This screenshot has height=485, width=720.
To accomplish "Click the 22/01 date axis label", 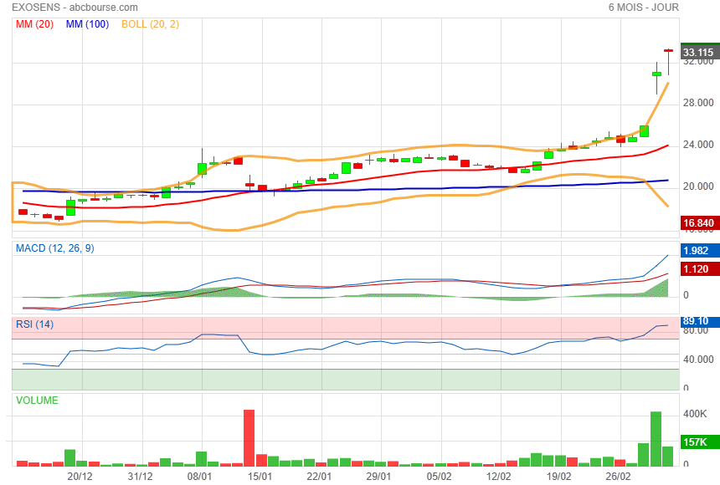I will click(319, 477).
